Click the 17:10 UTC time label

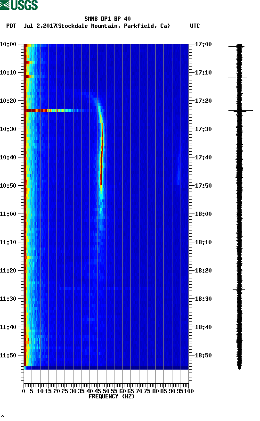pos(203,73)
